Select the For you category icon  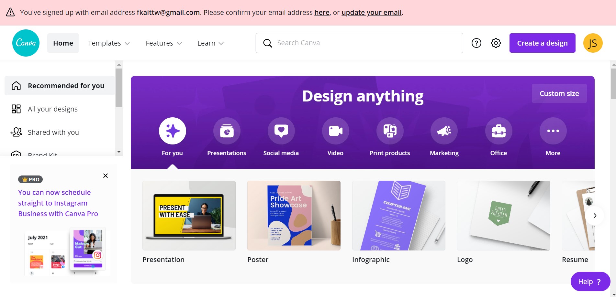pos(173,131)
